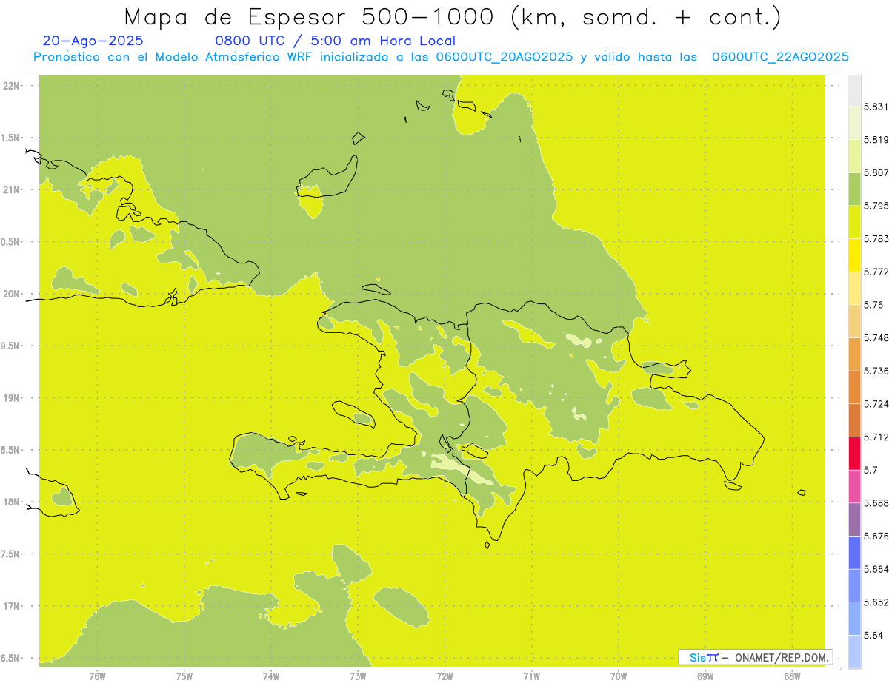This screenshot has width=889, height=686.
Task: Click the legend value '5.783'
Action: tap(876, 238)
